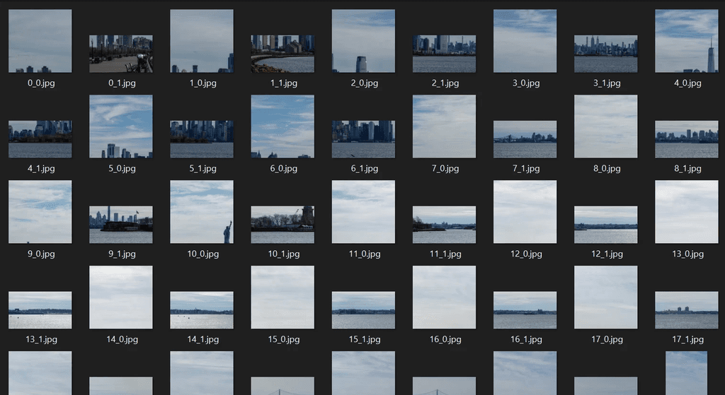Choose the 14_1.jpg thumbnail
Viewport: 725px width, 395px height.
click(202, 310)
